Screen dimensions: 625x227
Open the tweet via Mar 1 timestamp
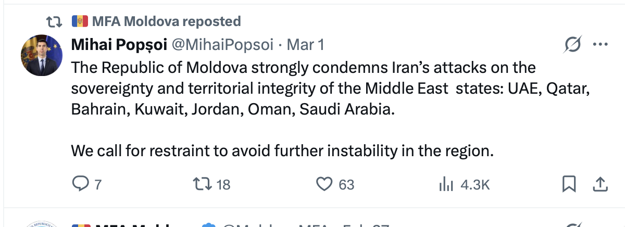pos(306,45)
